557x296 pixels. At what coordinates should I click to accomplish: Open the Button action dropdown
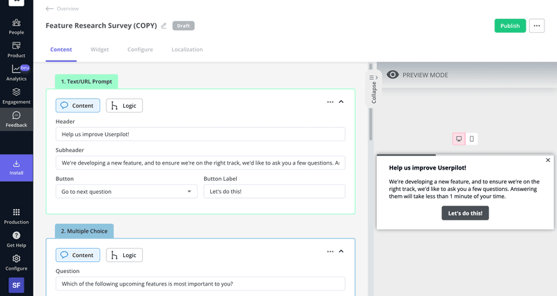127,191
